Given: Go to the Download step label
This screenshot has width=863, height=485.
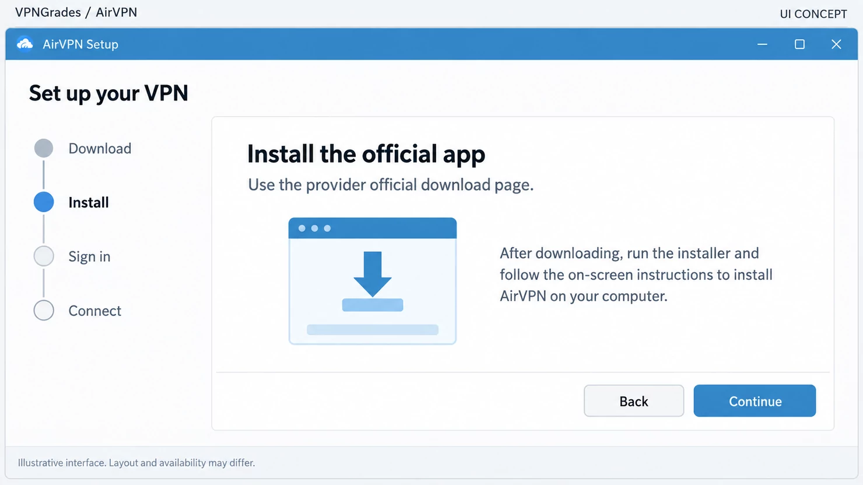Looking at the screenshot, I should 100,149.
